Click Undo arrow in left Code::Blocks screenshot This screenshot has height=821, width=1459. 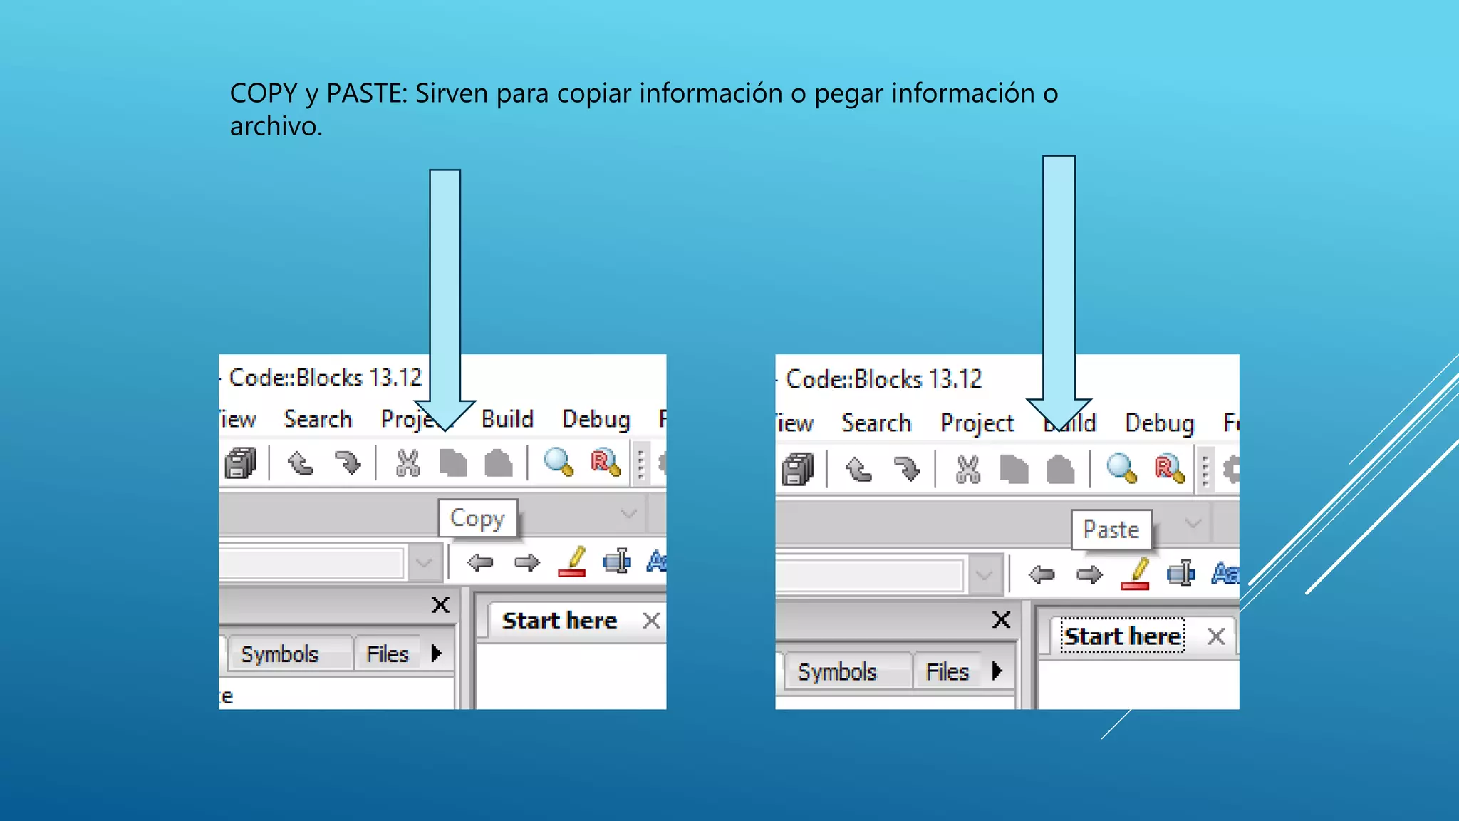point(300,463)
